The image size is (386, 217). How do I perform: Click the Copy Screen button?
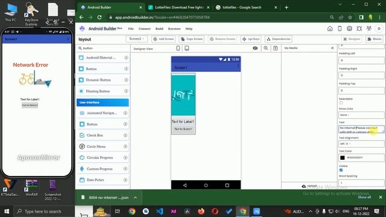pyautogui.click(x=192, y=39)
